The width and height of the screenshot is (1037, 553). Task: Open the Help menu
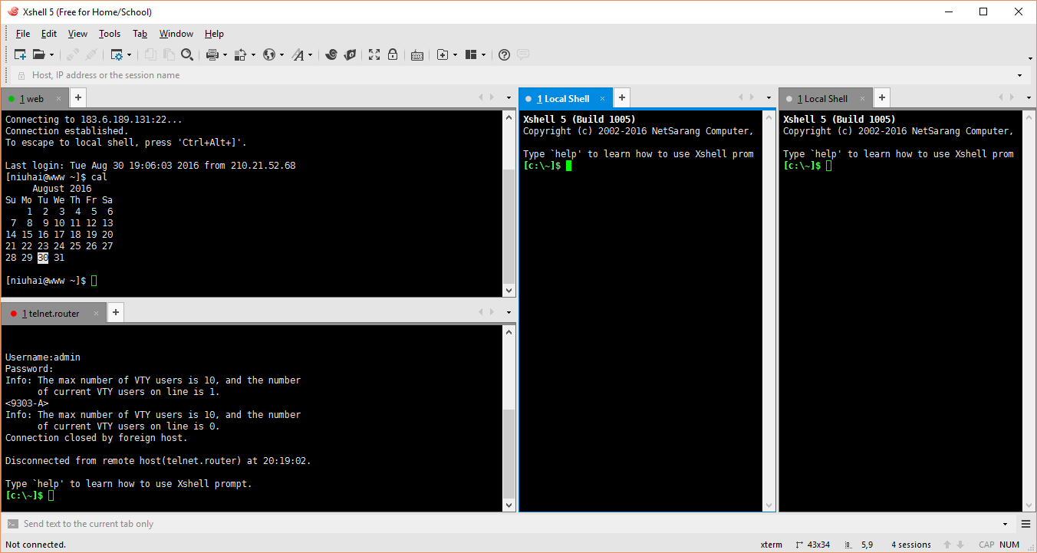coord(215,34)
